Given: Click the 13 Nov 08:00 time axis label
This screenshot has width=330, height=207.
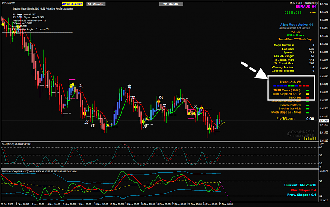Looking at the screenshot, I should click(x=132, y=204).
